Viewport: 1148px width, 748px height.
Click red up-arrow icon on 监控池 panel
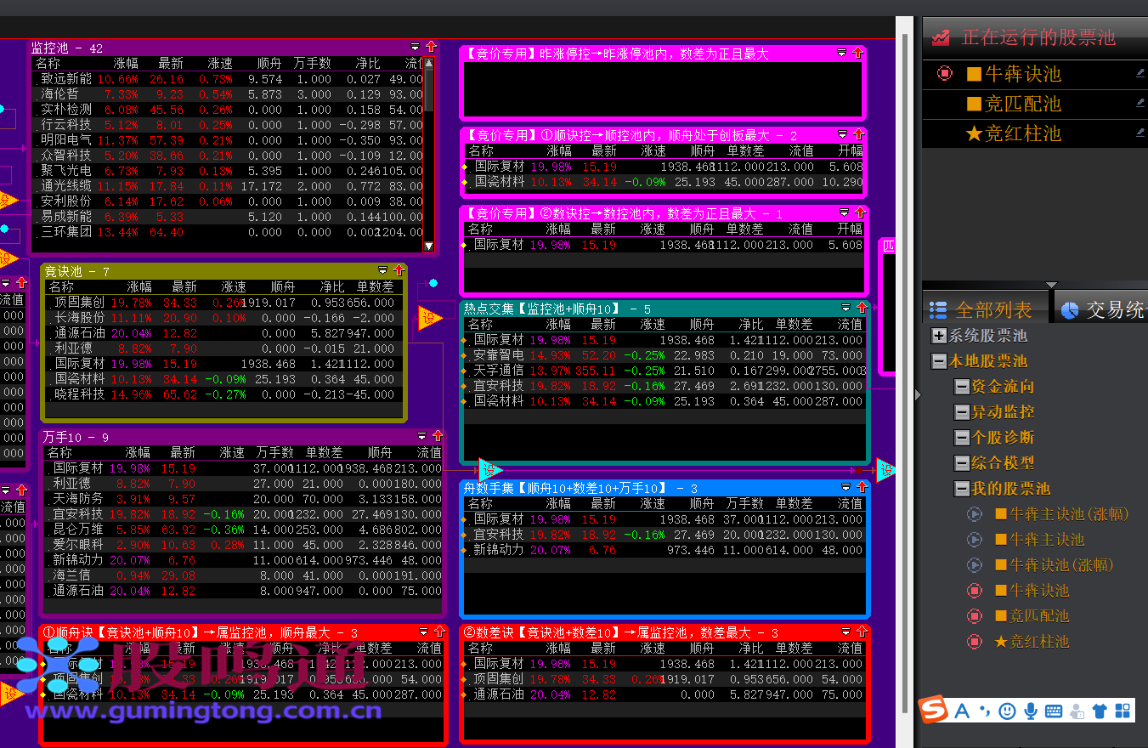point(430,48)
